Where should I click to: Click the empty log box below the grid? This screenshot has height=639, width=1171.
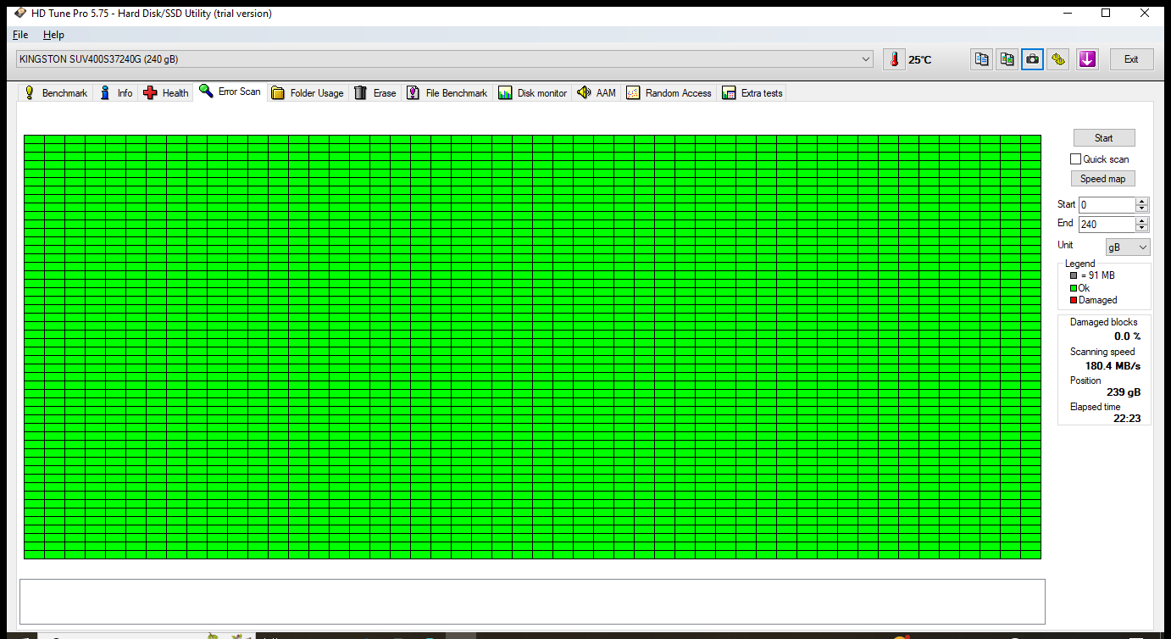click(532, 602)
